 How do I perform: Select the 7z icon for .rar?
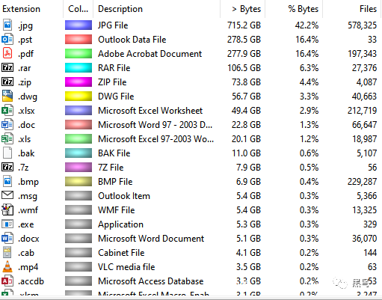[x=7, y=68]
